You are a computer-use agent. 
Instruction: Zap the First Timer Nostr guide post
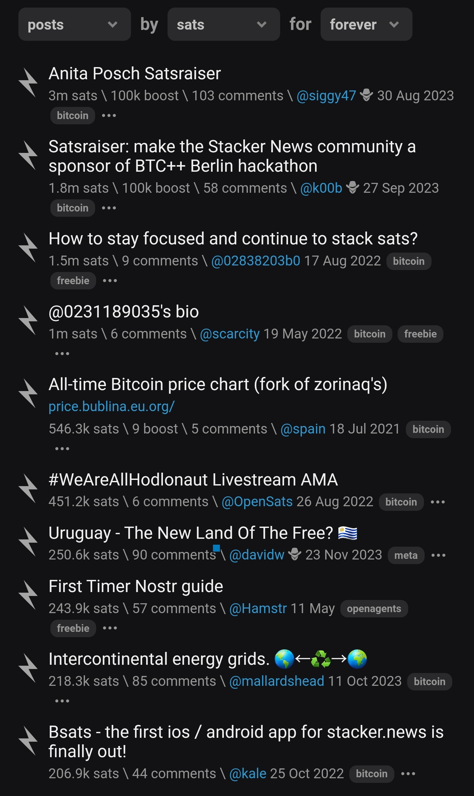28,595
